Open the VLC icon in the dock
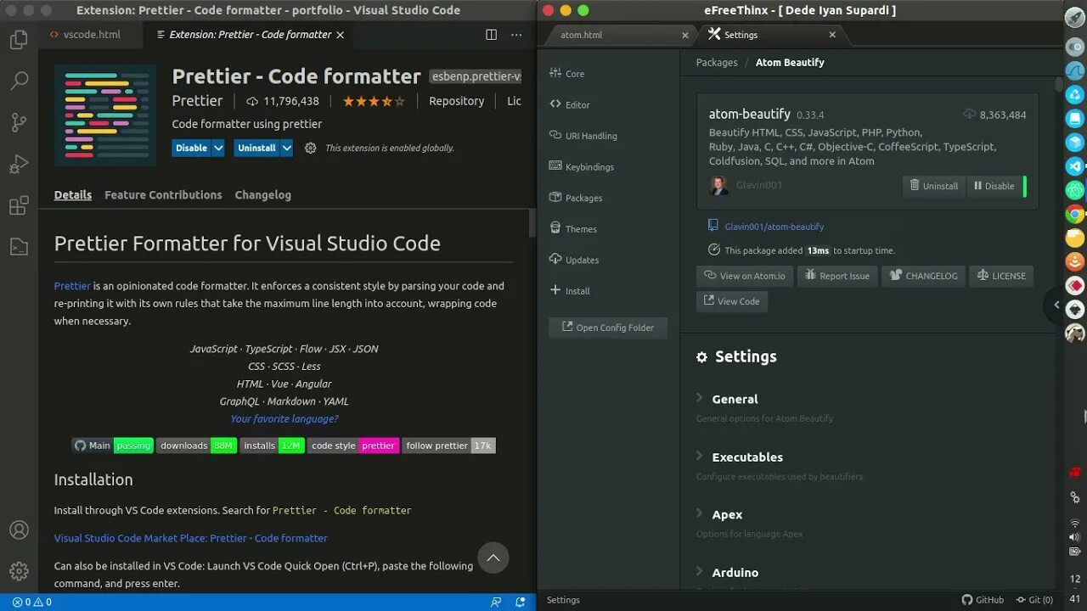Viewport: 1087px width, 611px height. tap(1075, 261)
